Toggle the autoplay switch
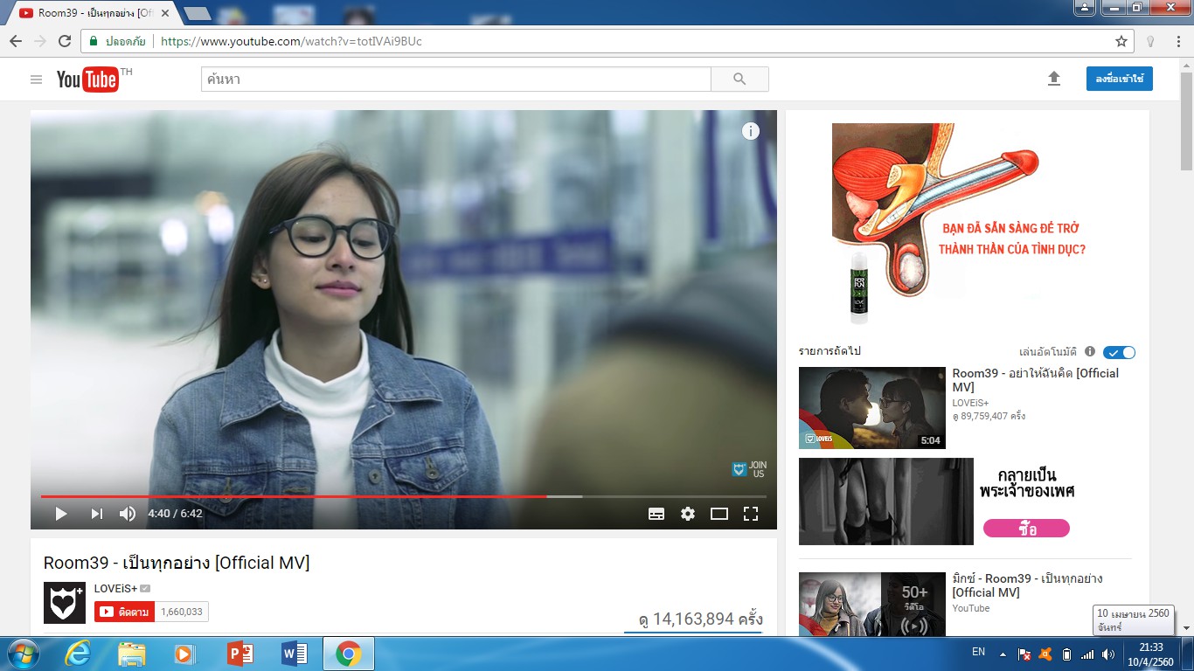Screen dimensions: 1194x671 point(1119,352)
